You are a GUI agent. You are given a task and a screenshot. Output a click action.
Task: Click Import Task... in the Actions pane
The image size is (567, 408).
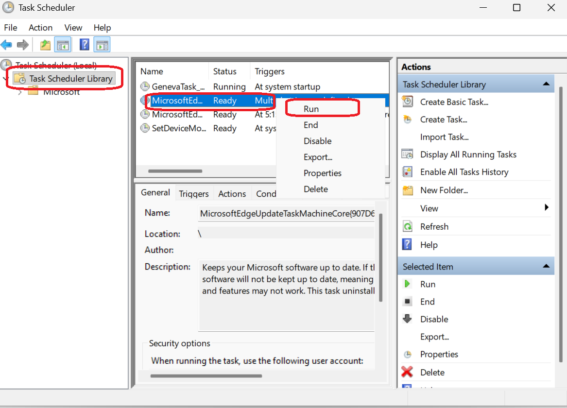(x=444, y=137)
